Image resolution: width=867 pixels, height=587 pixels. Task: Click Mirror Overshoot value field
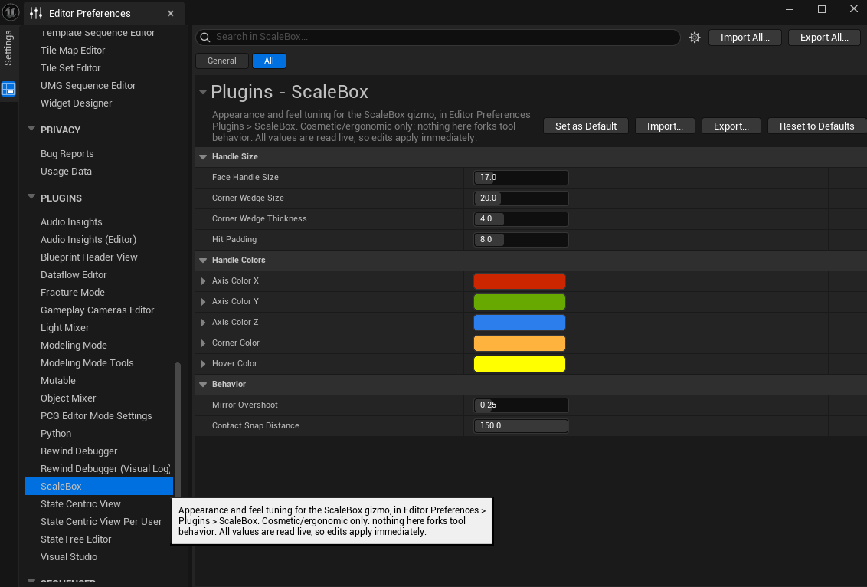coord(521,405)
